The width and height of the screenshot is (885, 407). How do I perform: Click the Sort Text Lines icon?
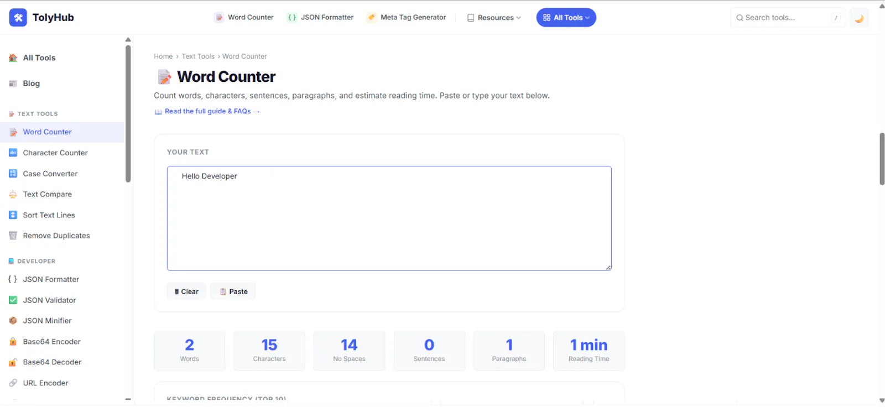tap(13, 215)
